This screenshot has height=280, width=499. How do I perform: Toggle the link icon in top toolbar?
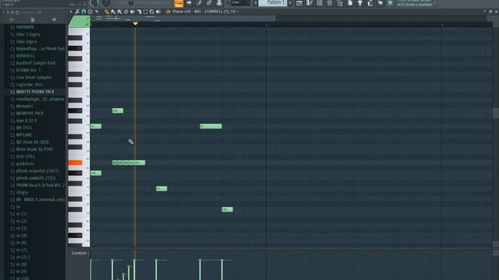click(209, 3)
